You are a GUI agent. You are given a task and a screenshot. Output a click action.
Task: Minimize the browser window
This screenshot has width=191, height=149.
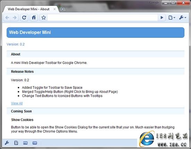coord(166,3)
